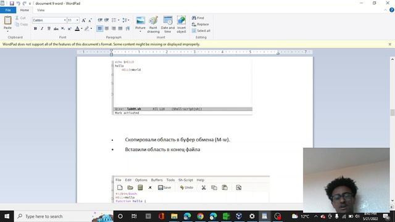The height and width of the screenshot is (222, 395).
Task: Decrease the paragraph indent
Action: point(100,20)
